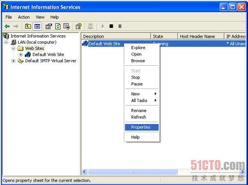Screen dimensions: 248x185
Task: Click the Start item play button
Action: click(x=103, y=26)
